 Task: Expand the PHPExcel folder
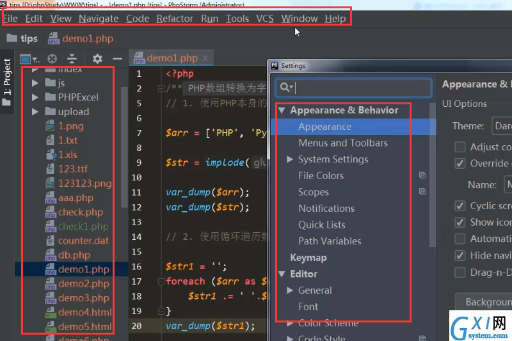tap(35, 97)
